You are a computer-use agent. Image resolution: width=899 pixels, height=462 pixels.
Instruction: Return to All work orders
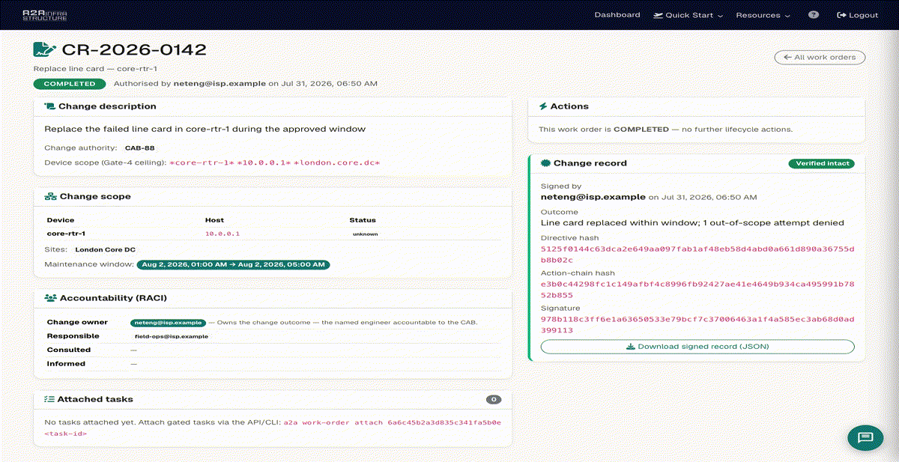pos(820,57)
